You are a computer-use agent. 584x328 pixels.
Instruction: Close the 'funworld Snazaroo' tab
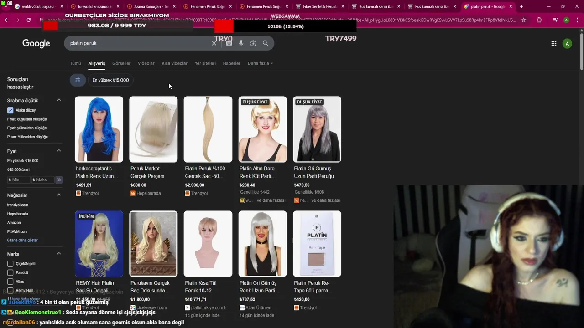[x=118, y=6]
